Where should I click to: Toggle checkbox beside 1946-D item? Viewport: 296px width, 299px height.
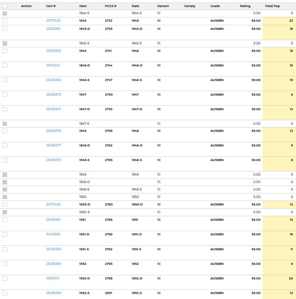[x=5, y=65]
